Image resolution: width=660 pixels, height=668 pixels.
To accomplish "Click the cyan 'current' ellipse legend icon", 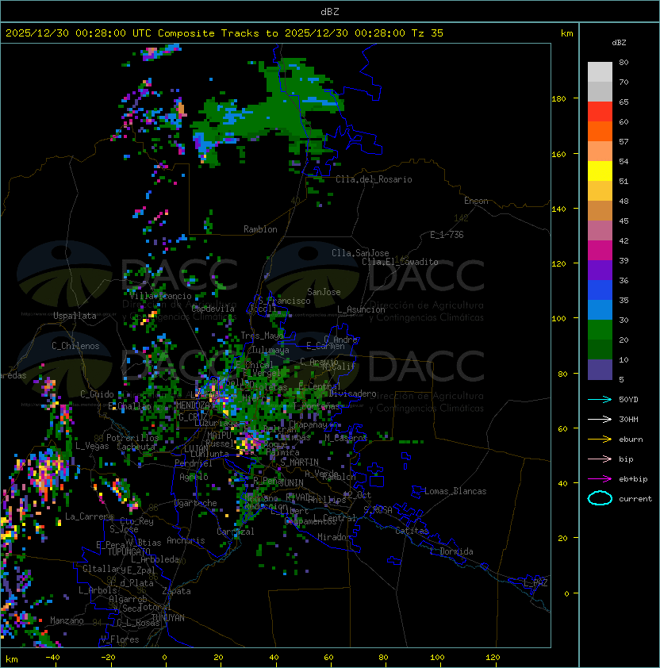I will [600, 498].
